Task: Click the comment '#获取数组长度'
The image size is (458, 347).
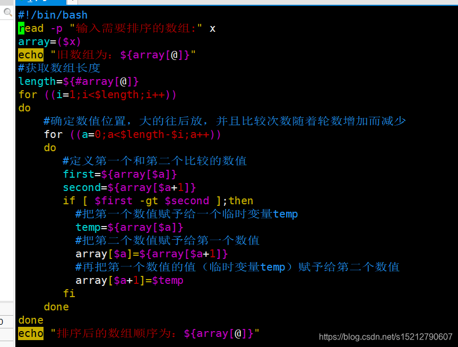Action: 59,68
